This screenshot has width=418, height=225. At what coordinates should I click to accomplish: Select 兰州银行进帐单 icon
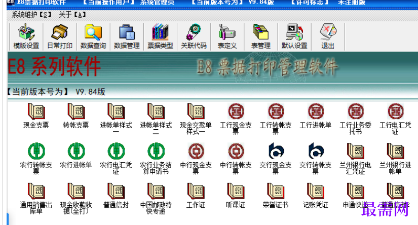pos(396,151)
